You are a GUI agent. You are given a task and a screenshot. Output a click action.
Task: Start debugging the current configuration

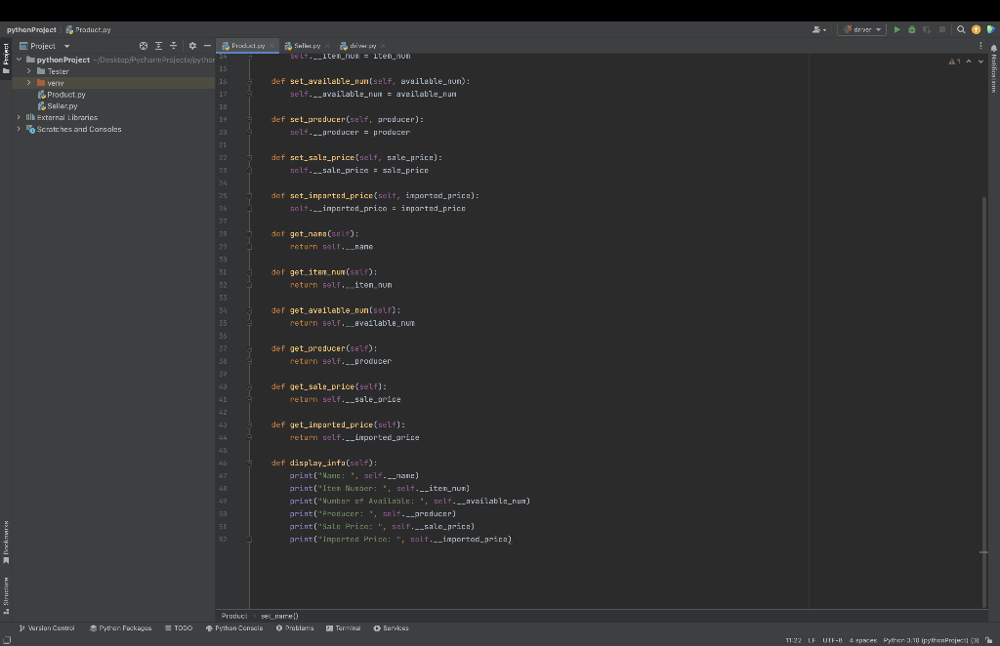[912, 29]
